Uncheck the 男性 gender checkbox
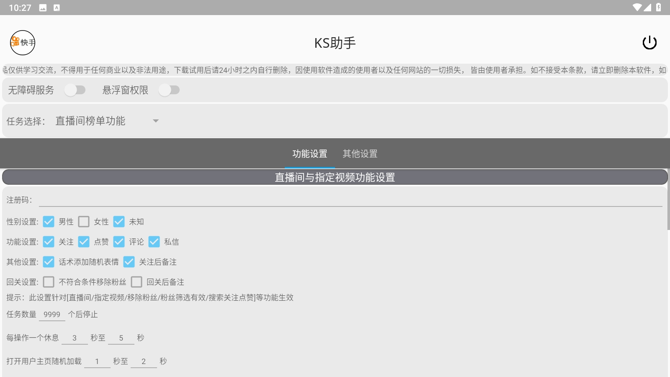This screenshot has height=377, width=670. (49, 222)
